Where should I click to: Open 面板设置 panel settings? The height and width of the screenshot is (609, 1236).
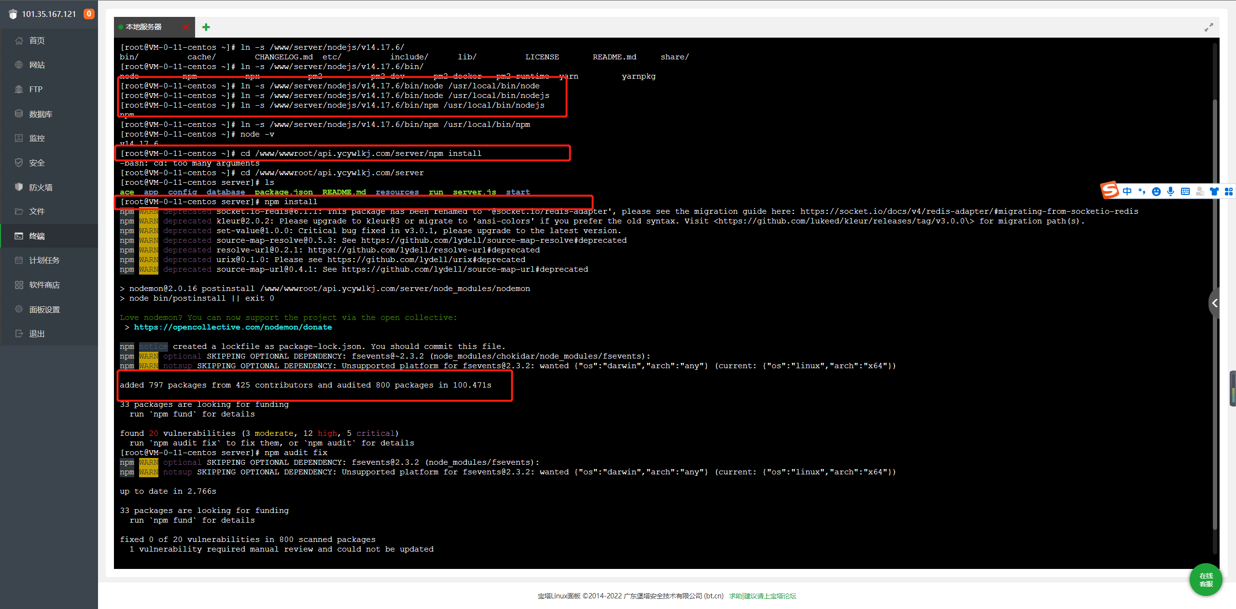[44, 309]
